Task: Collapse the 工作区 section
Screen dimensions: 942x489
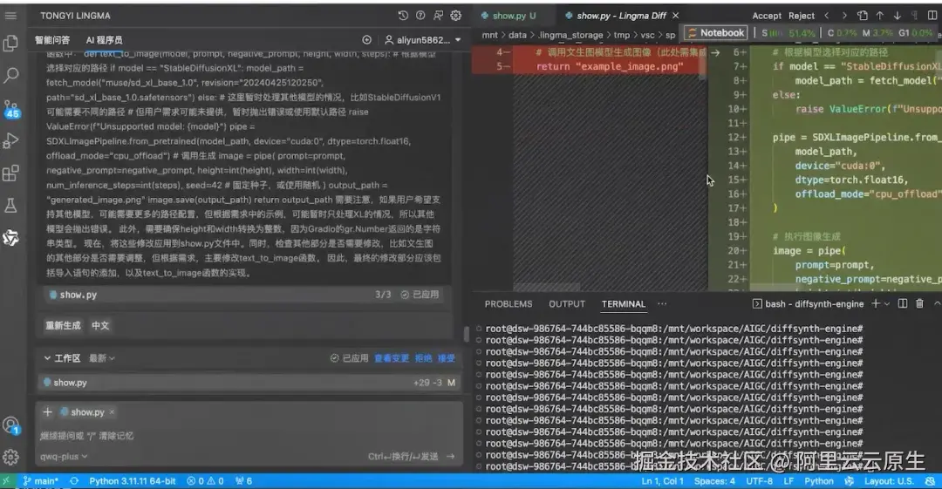Action: 47,358
